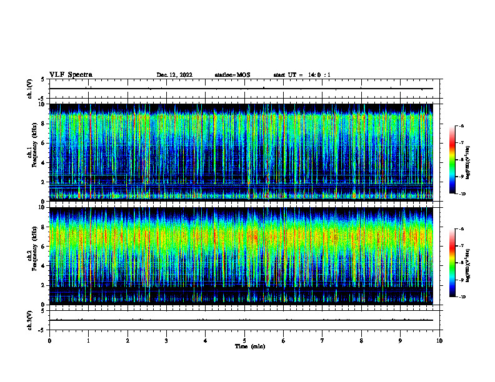
Task: Click time axis tick label "3"
Action: click(x=166, y=341)
